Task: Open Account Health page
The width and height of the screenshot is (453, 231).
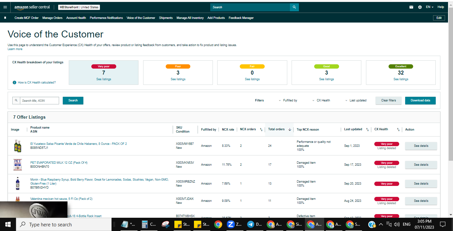Action: 76,18
